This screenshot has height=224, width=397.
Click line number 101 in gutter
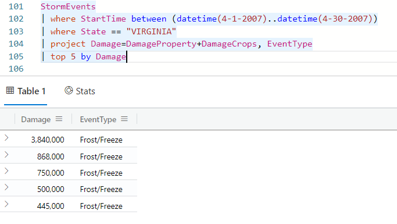(16, 6)
